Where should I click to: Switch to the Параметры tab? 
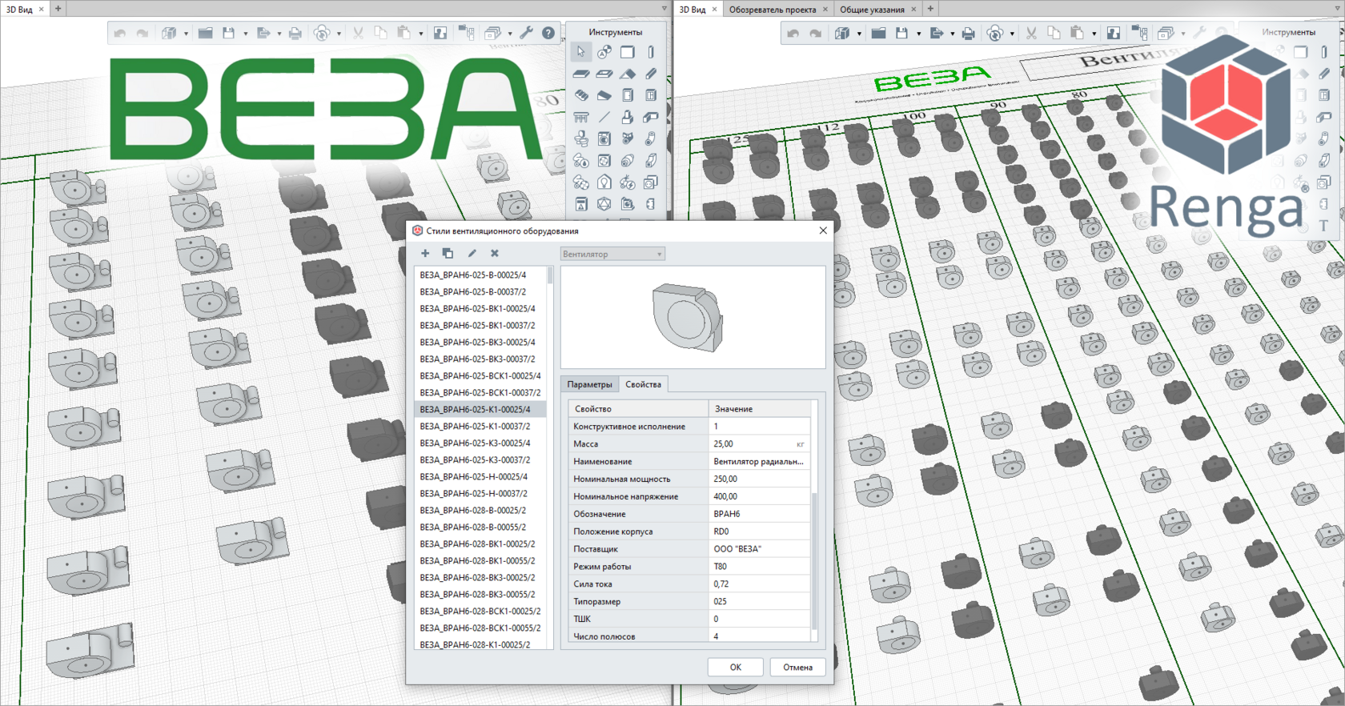coord(589,384)
